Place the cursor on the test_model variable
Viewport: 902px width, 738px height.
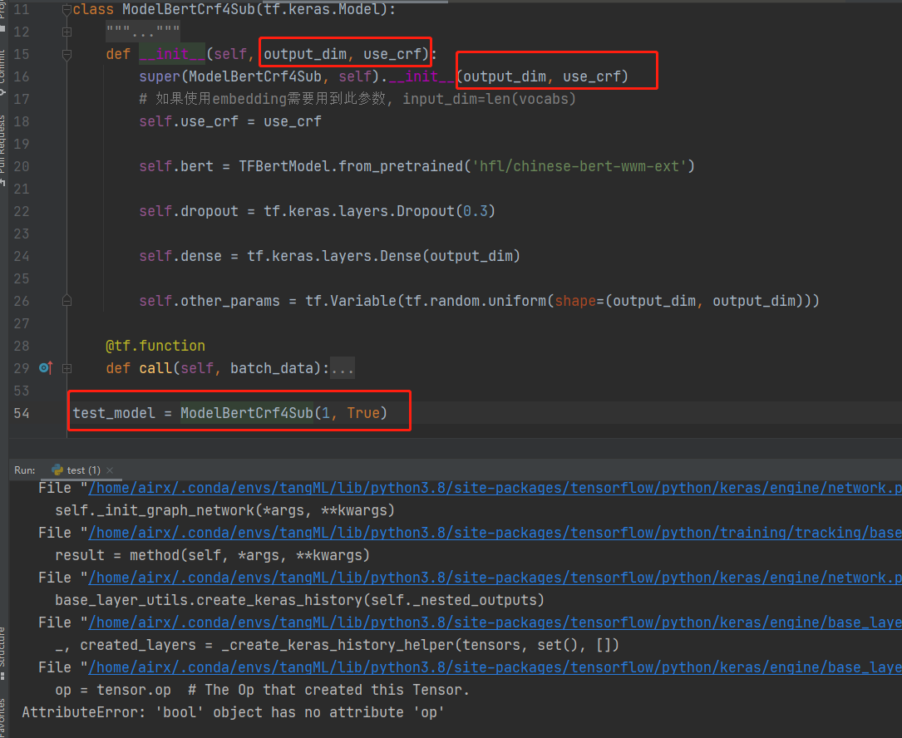[x=109, y=412]
